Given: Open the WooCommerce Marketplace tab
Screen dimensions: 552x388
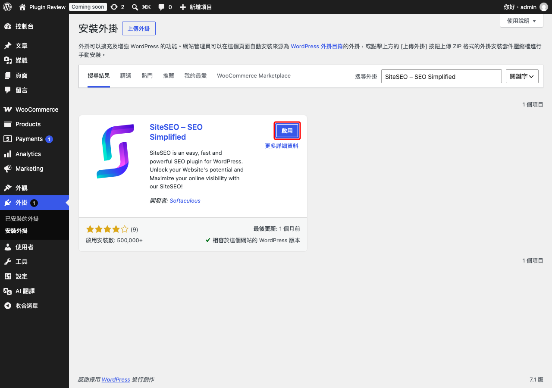Looking at the screenshot, I should tap(254, 76).
